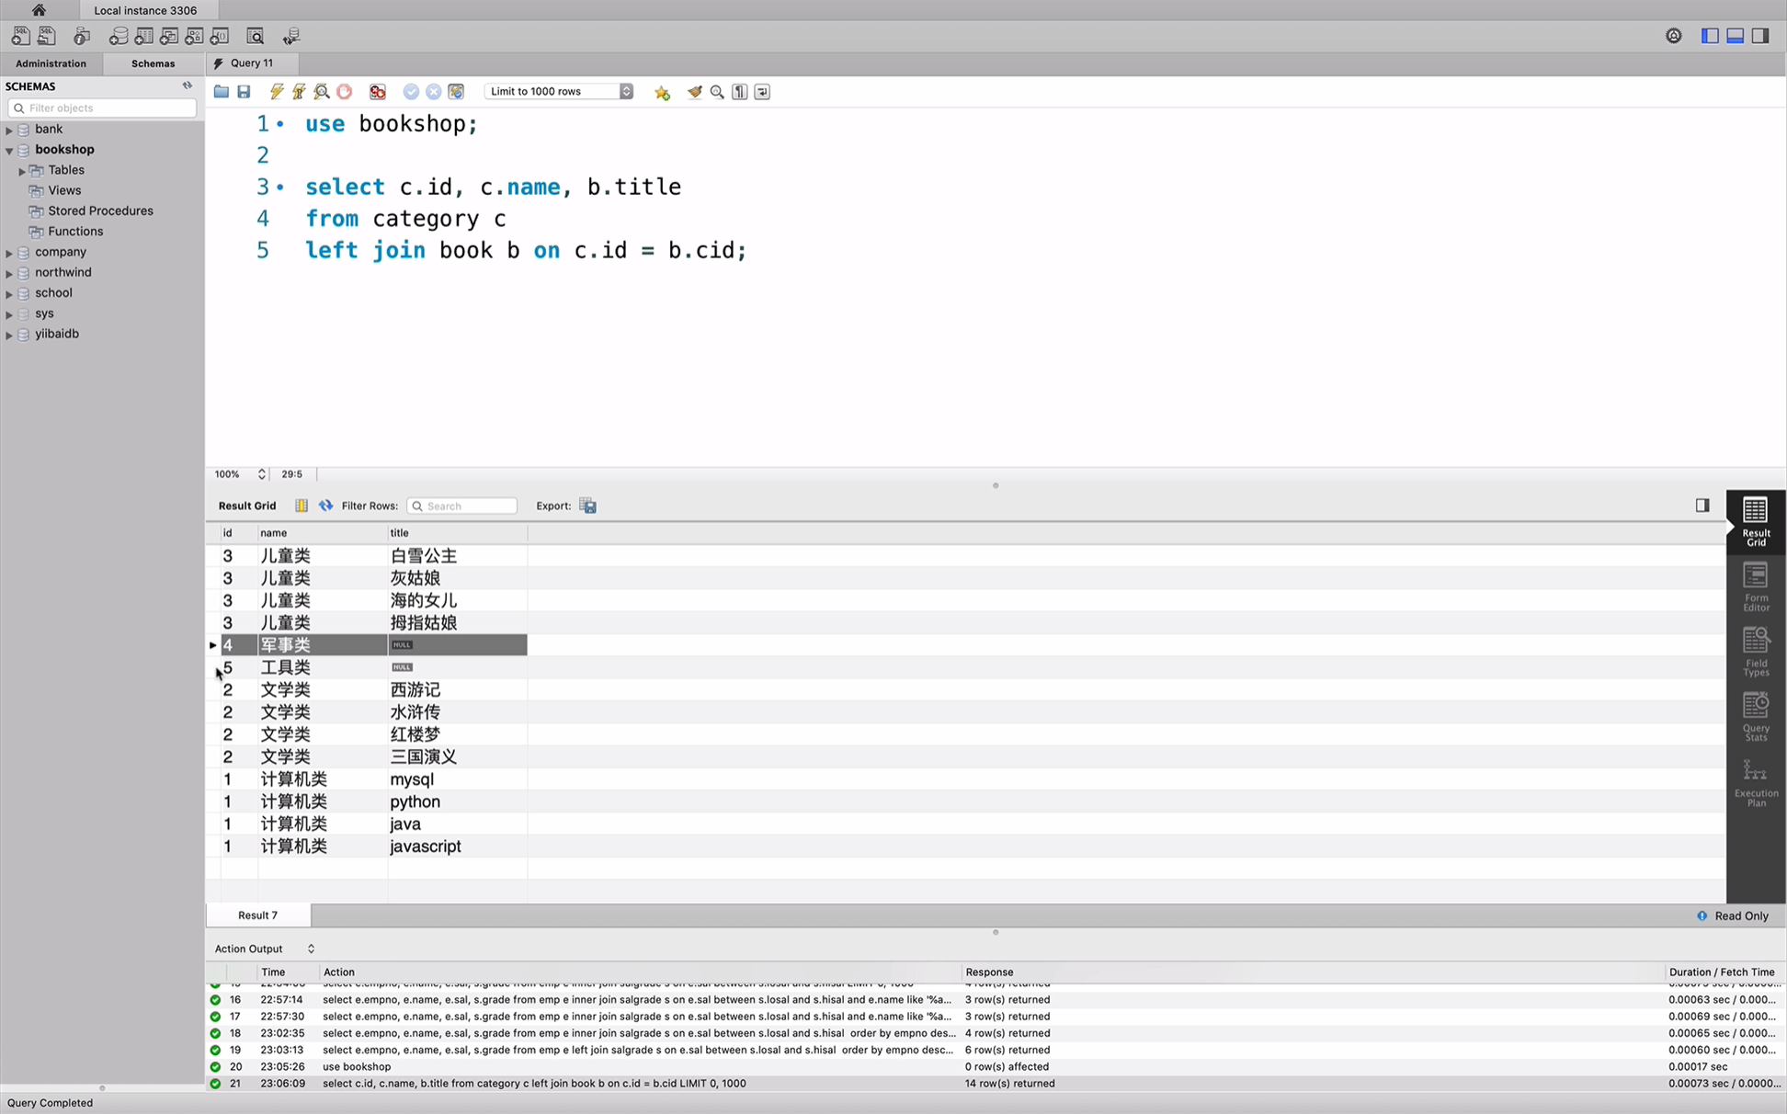Execute statement under cursor icon

click(299, 92)
